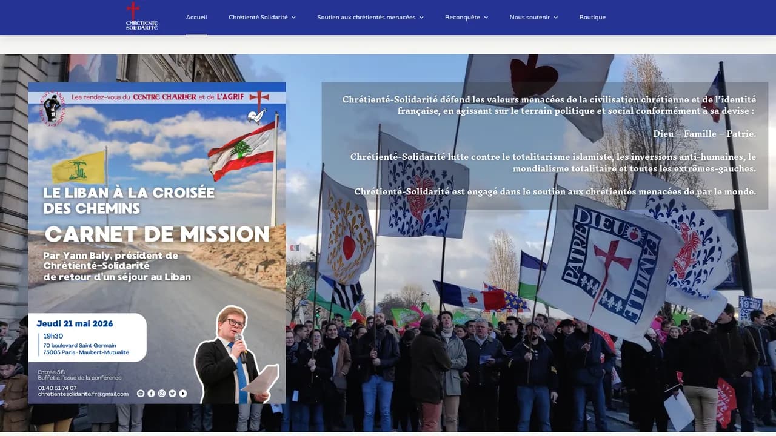
Task: Click the date 'Jeudi 21 mai 2026'
Action: point(75,323)
